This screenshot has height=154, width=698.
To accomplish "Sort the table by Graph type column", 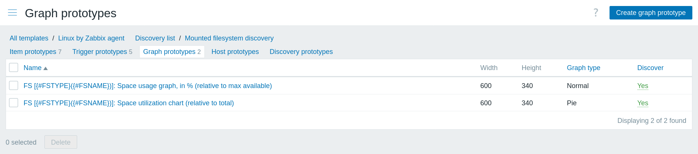I will 583,68.
